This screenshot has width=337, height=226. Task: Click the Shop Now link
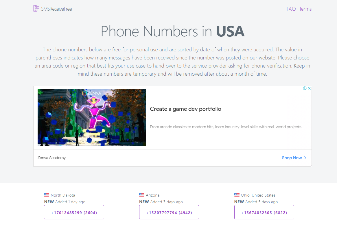(292, 158)
